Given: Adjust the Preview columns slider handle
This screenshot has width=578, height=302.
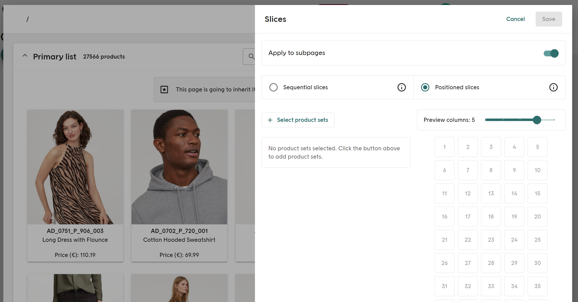Looking at the screenshot, I should coord(537,120).
